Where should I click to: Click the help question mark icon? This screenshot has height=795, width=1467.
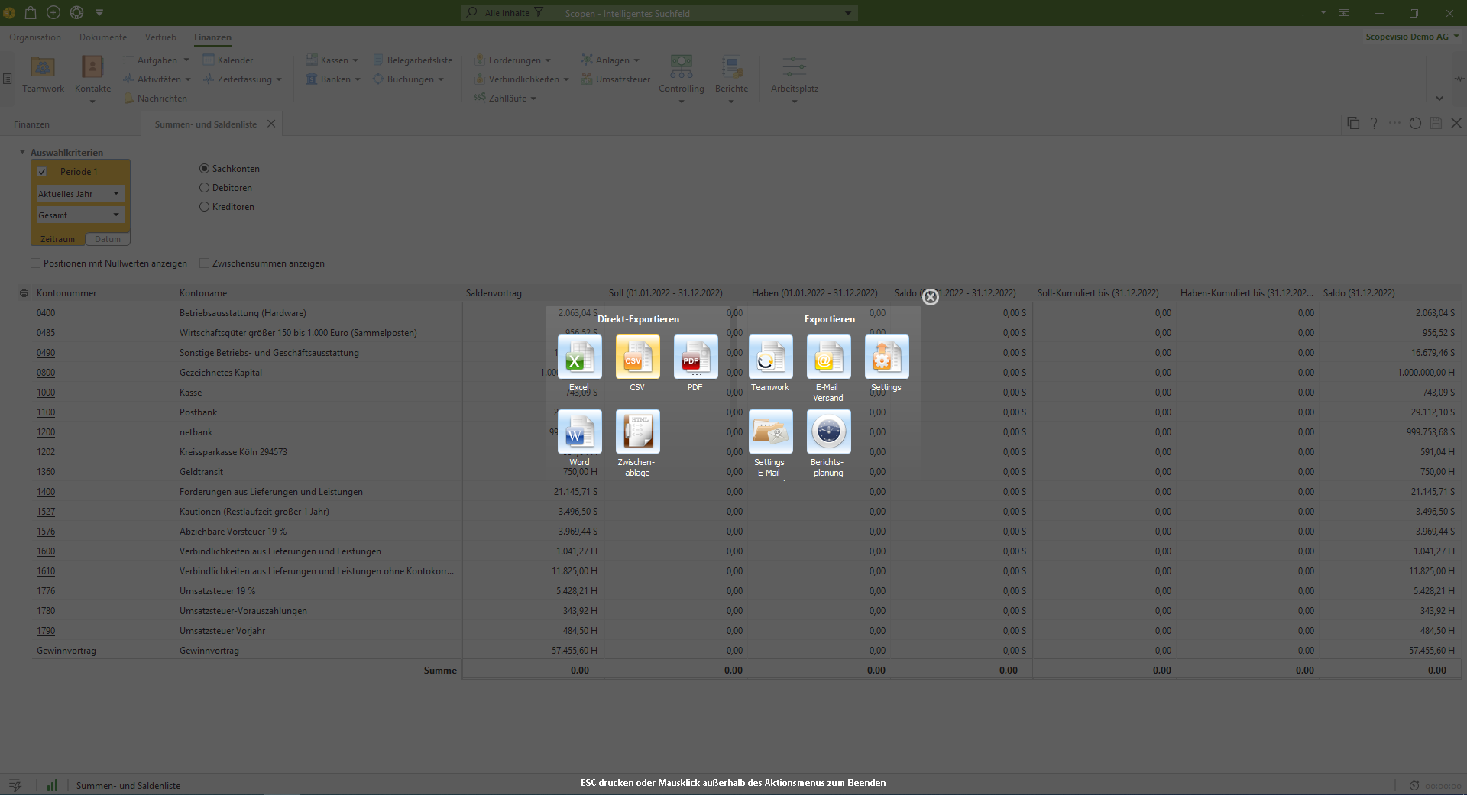[x=1374, y=123]
